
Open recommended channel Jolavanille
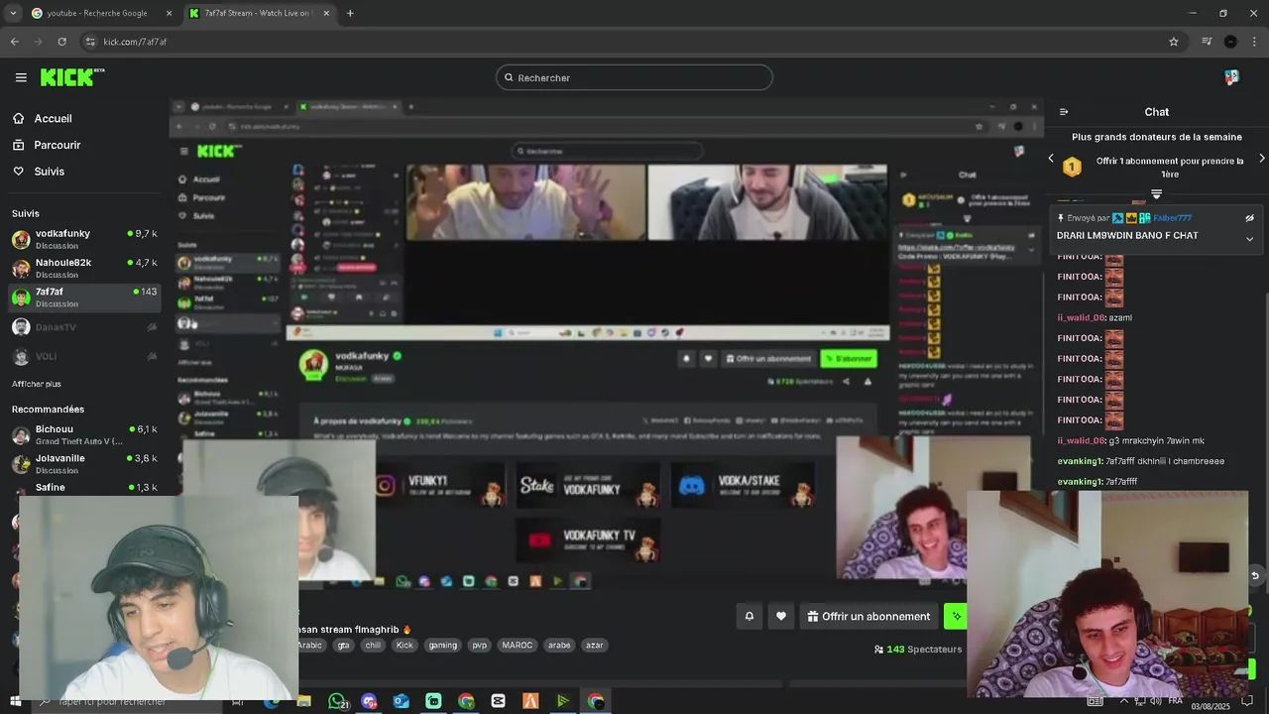click(x=84, y=463)
